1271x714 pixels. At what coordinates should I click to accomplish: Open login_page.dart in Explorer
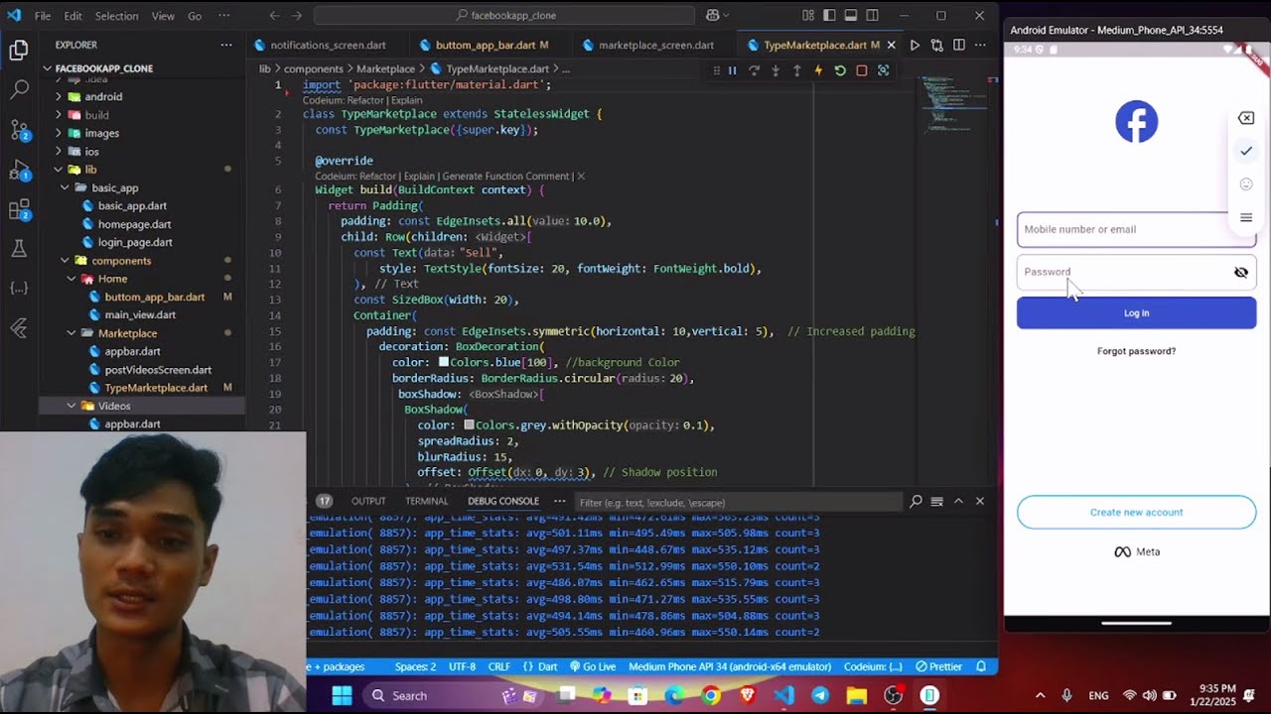click(x=134, y=242)
